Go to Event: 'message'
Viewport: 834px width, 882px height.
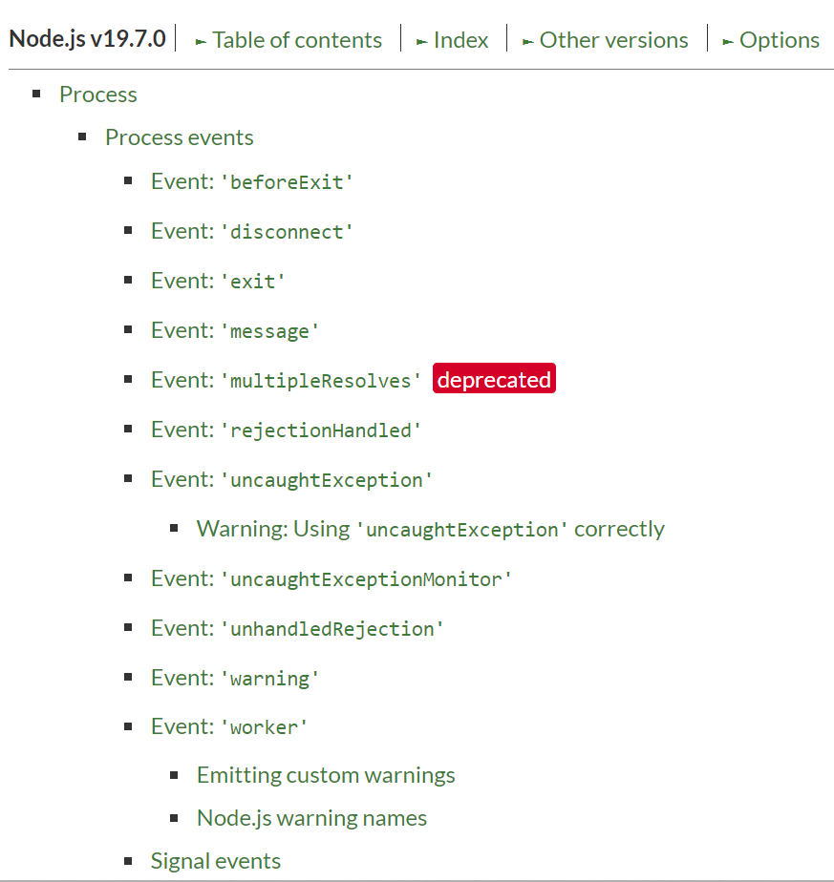(235, 330)
